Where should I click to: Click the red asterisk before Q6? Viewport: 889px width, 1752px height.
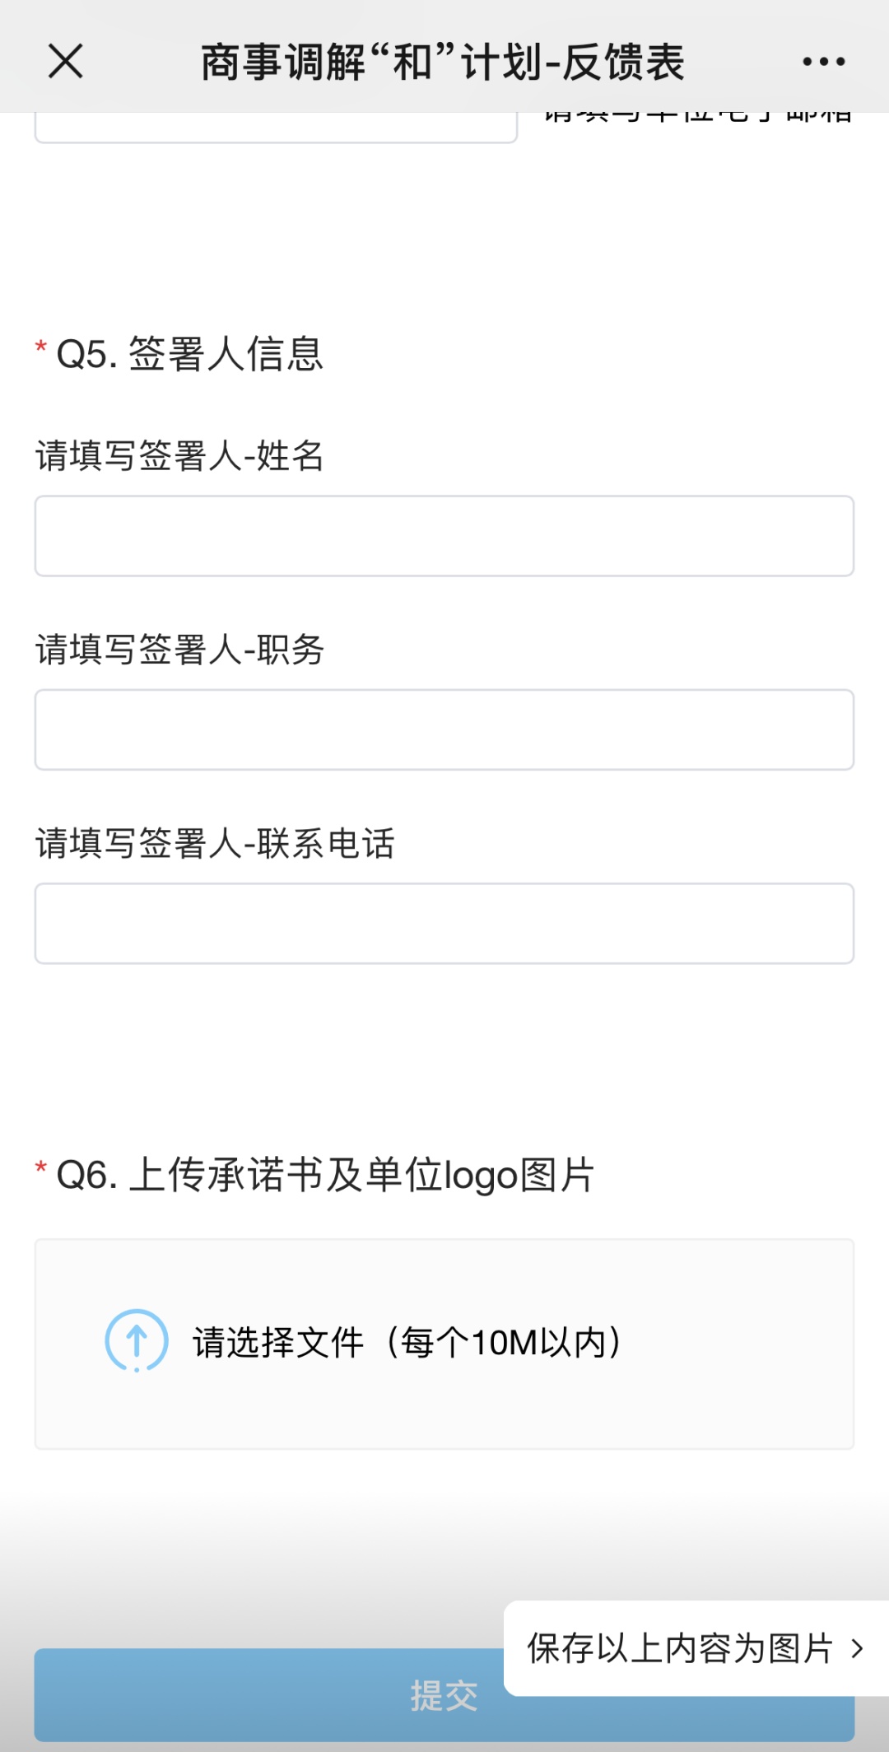(x=40, y=1167)
